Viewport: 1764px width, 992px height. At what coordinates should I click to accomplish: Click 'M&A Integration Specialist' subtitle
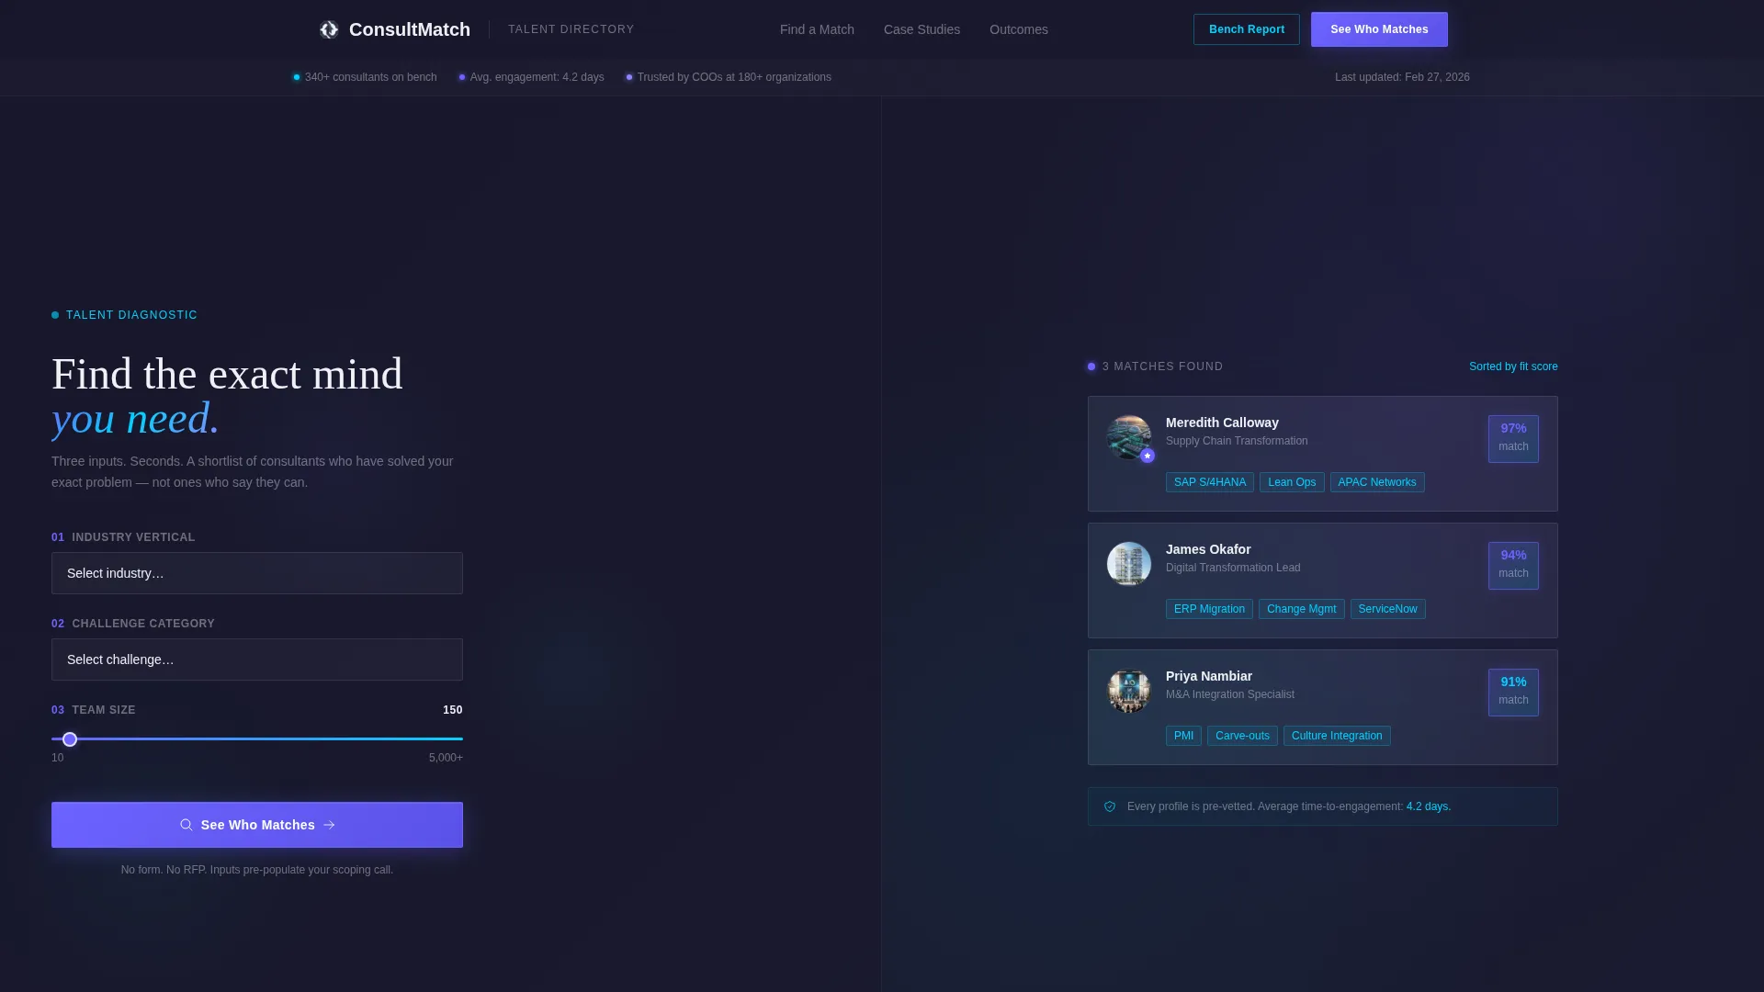point(1230,694)
